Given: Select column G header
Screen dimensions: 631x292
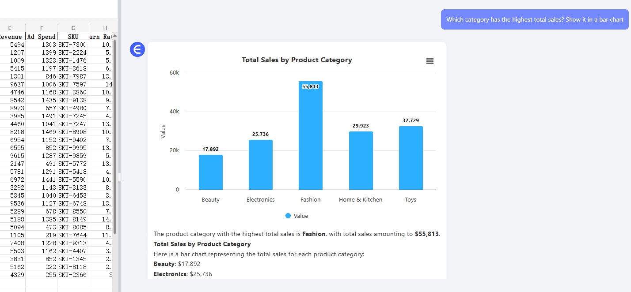Looking at the screenshot, I should click(73, 28).
